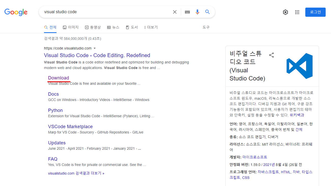Click the 종류 label in panel
The height and width of the screenshot is (186, 331).
tap(234, 137)
